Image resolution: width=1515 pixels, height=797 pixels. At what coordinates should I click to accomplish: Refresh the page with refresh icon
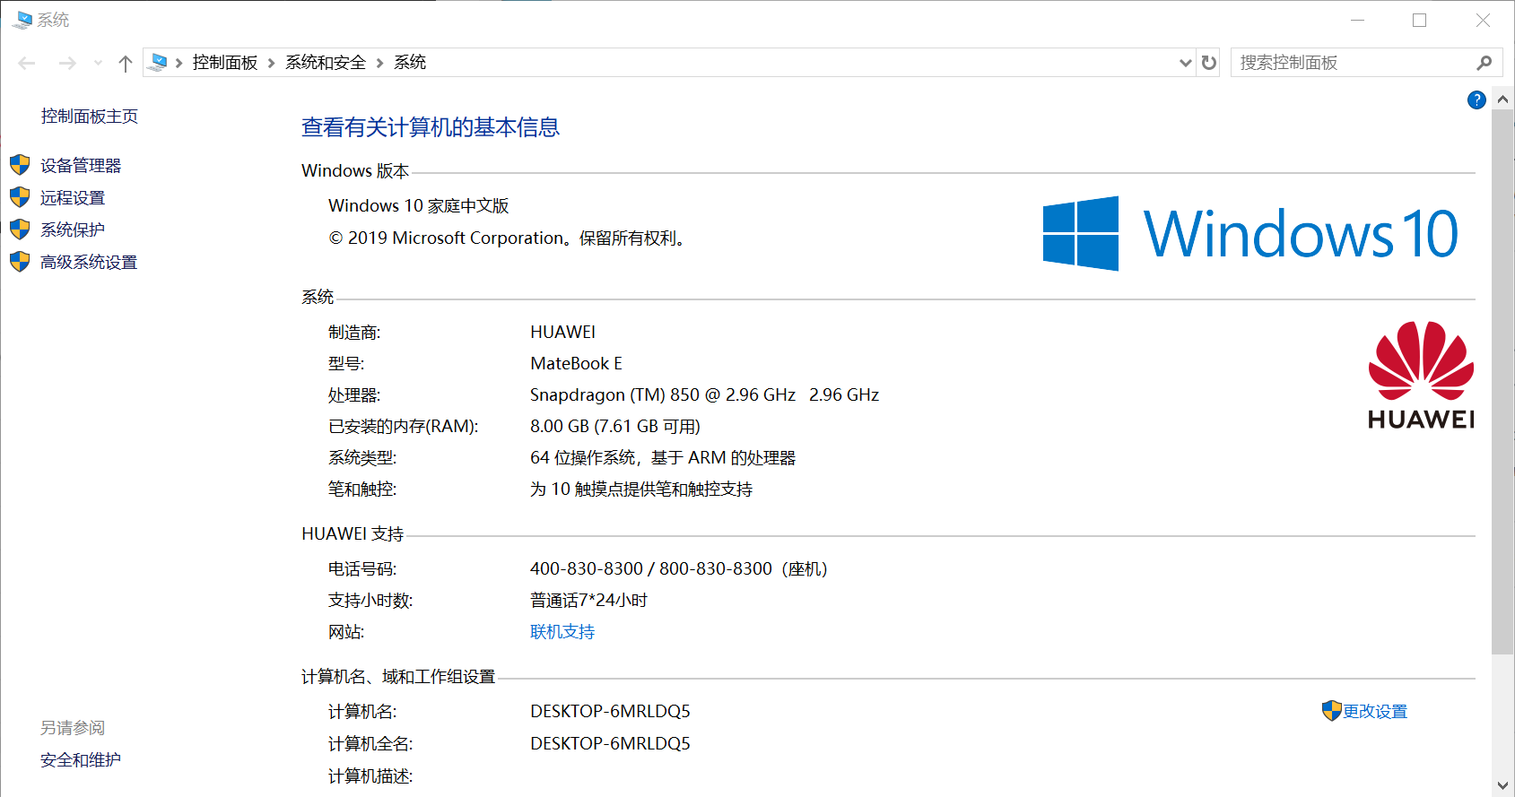pos(1209,63)
